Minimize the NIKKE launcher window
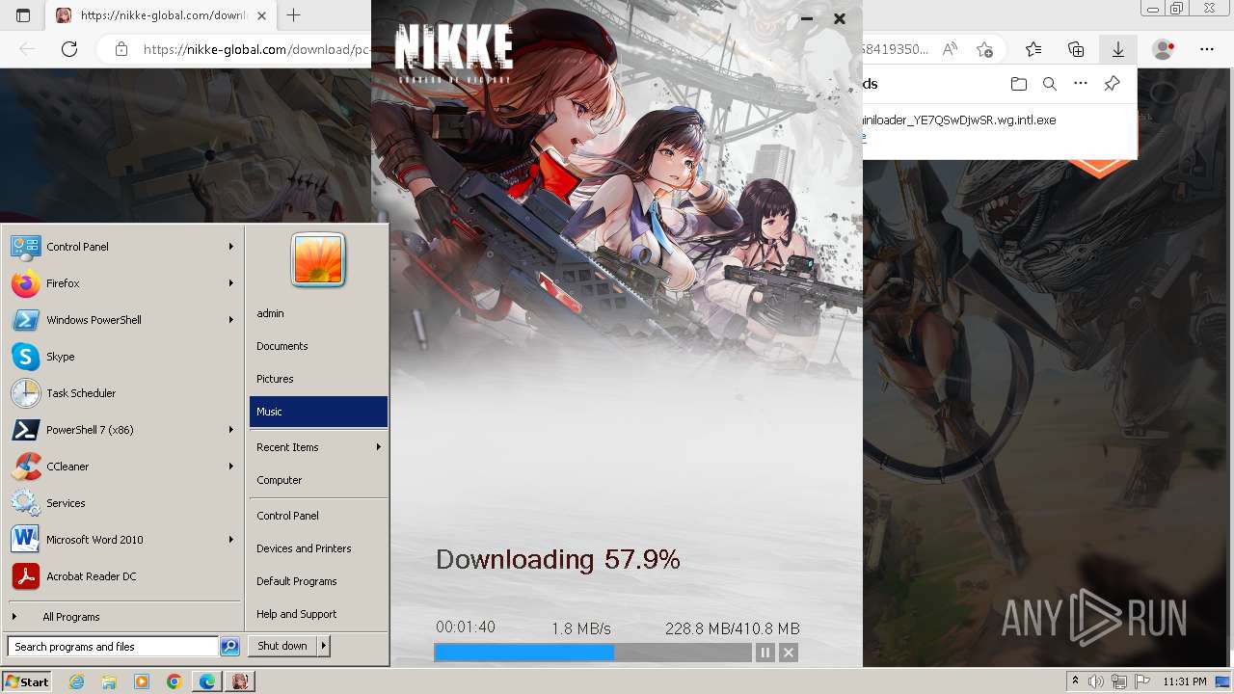The height and width of the screenshot is (694, 1234). 807,18
